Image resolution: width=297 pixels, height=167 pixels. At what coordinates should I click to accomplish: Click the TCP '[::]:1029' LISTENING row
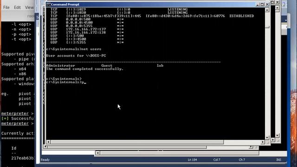tap(119, 9)
